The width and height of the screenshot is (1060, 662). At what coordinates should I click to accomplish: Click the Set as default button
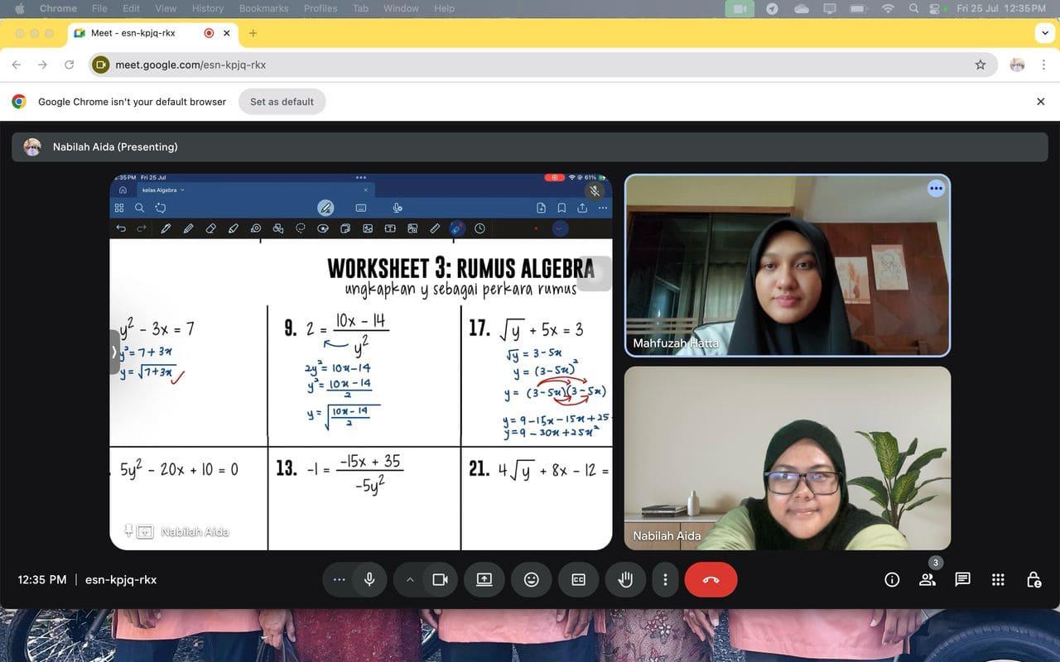point(282,102)
